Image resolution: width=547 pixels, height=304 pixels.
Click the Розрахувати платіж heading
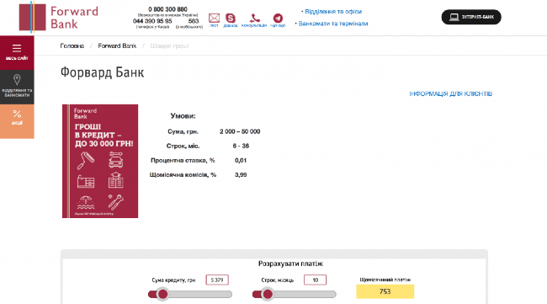290,264
